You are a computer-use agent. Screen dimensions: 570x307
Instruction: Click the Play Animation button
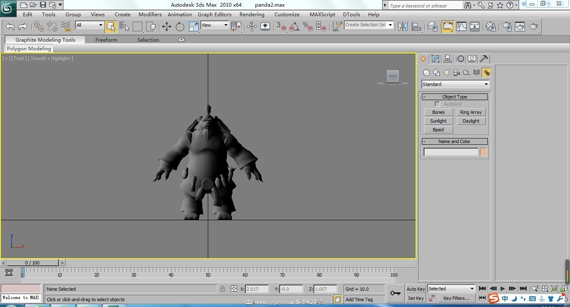tap(503, 289)
